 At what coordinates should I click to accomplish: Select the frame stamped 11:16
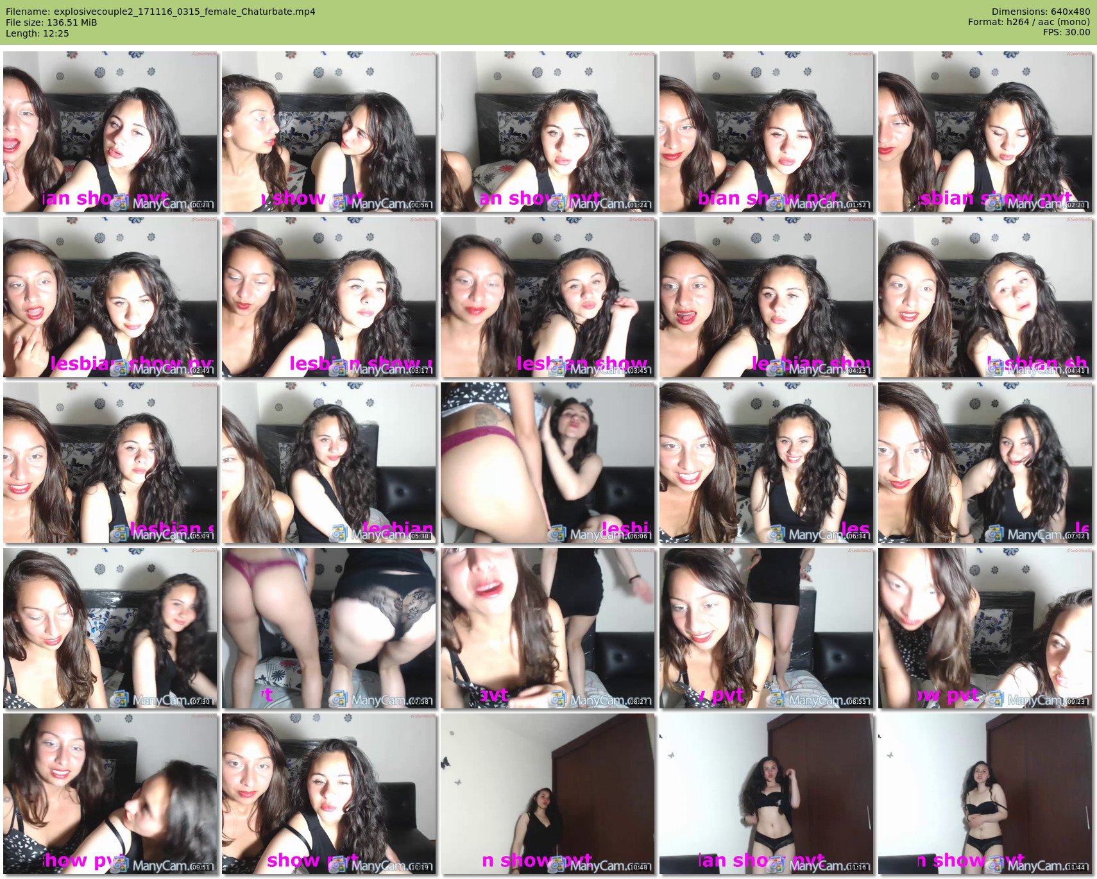click(x=767, y=794)
